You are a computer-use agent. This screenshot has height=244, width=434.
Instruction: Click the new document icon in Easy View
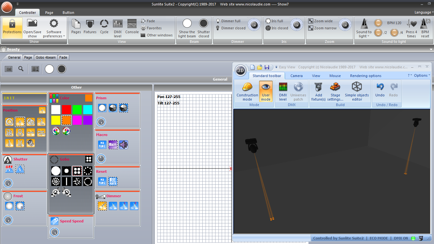coord(253,67)
